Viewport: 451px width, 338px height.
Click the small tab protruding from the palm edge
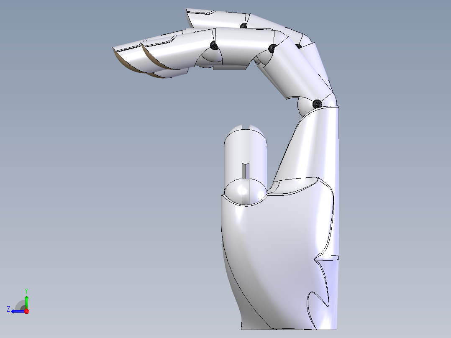tap(328, 257)
